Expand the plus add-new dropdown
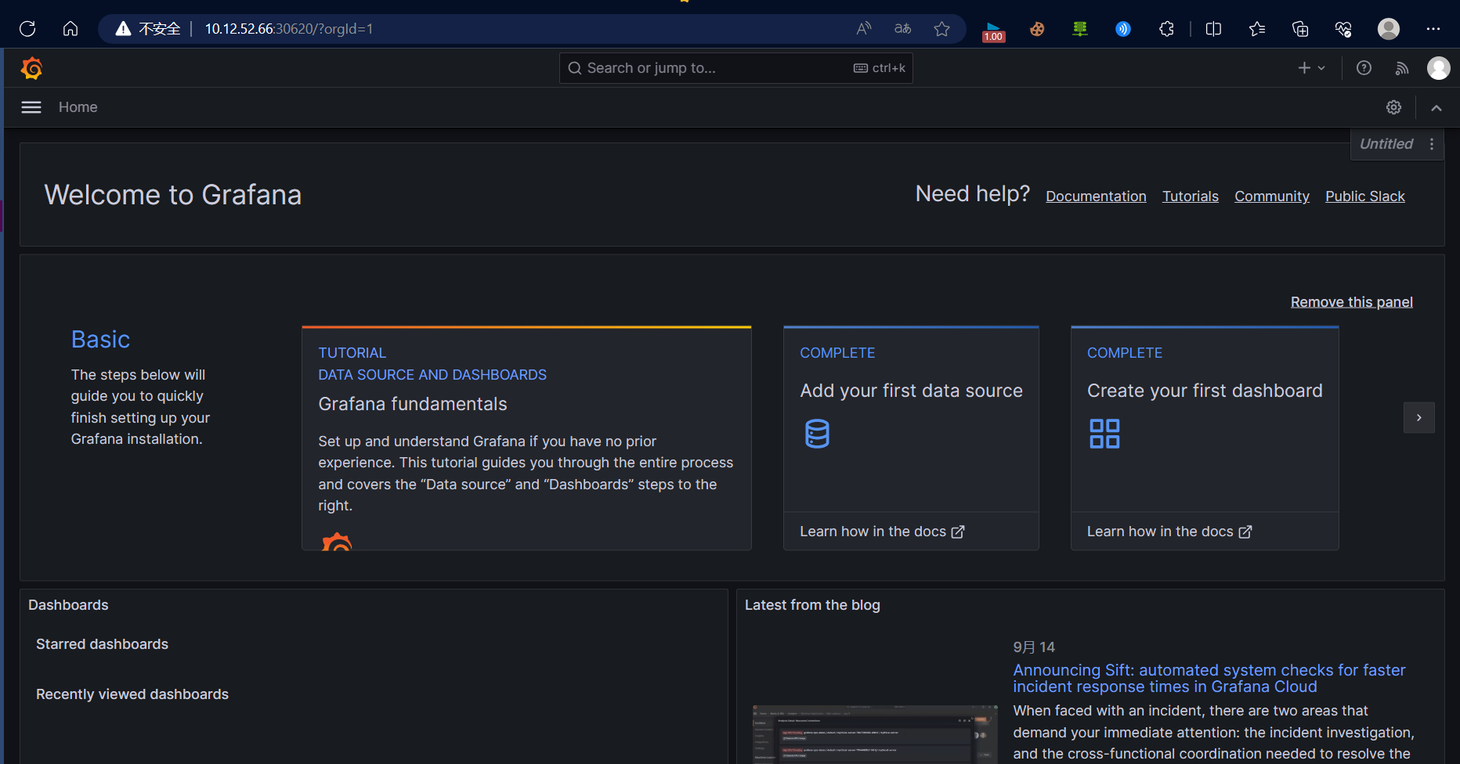 tap(1311, 68)
